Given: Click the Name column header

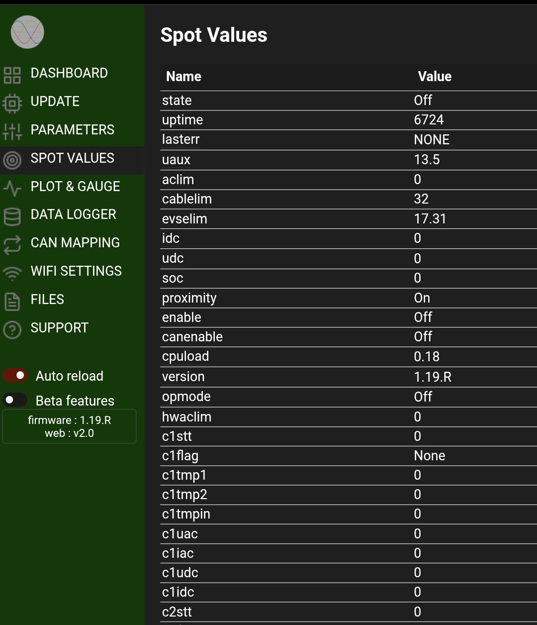Looking at the screenshot, I should (183, 77).
